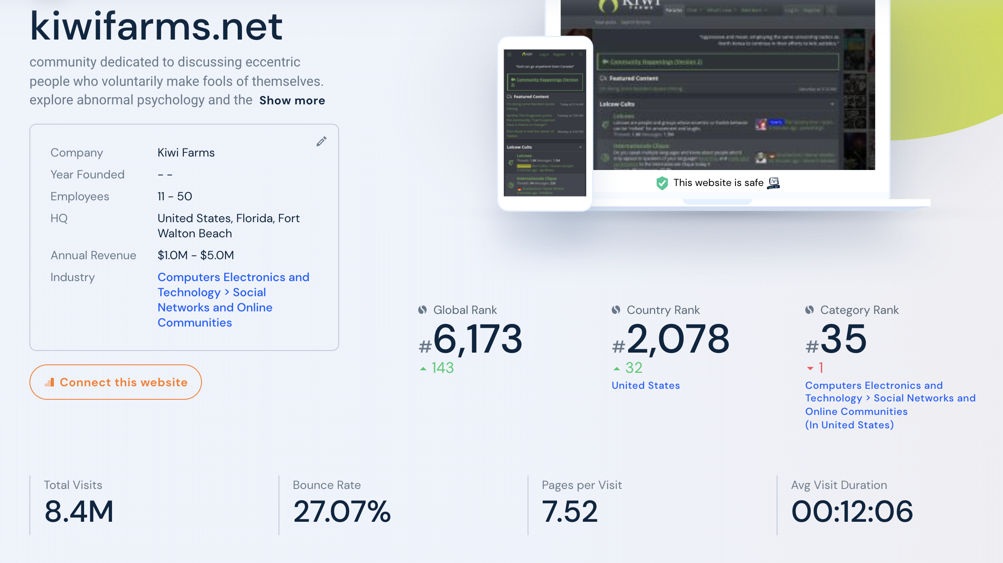Expand description with Show more
The width and height of the screenshot is (1003, 563).
click(292, 101)
